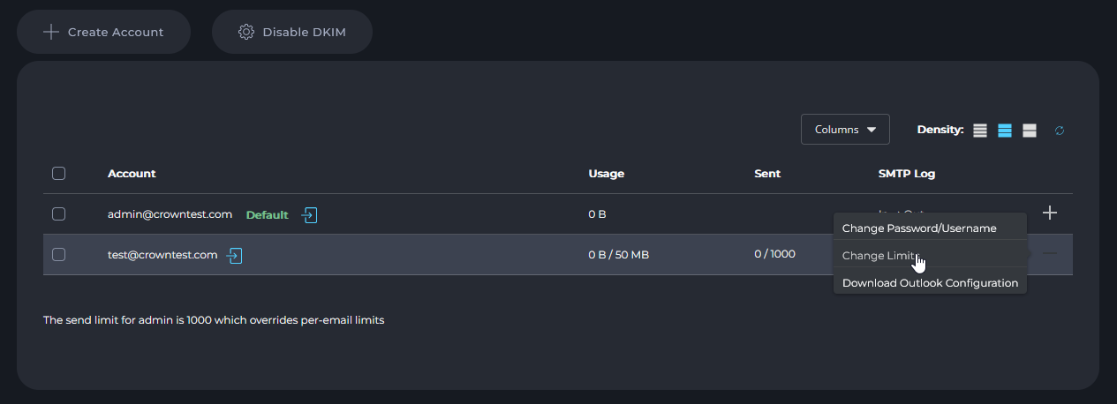The width and height of the screenshot is (1117, 404).
Task: Sort using the Sent column header
Action: coord(767,174)
